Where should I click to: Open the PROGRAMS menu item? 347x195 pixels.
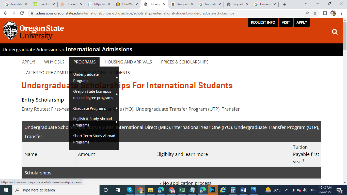click(84, 62)
